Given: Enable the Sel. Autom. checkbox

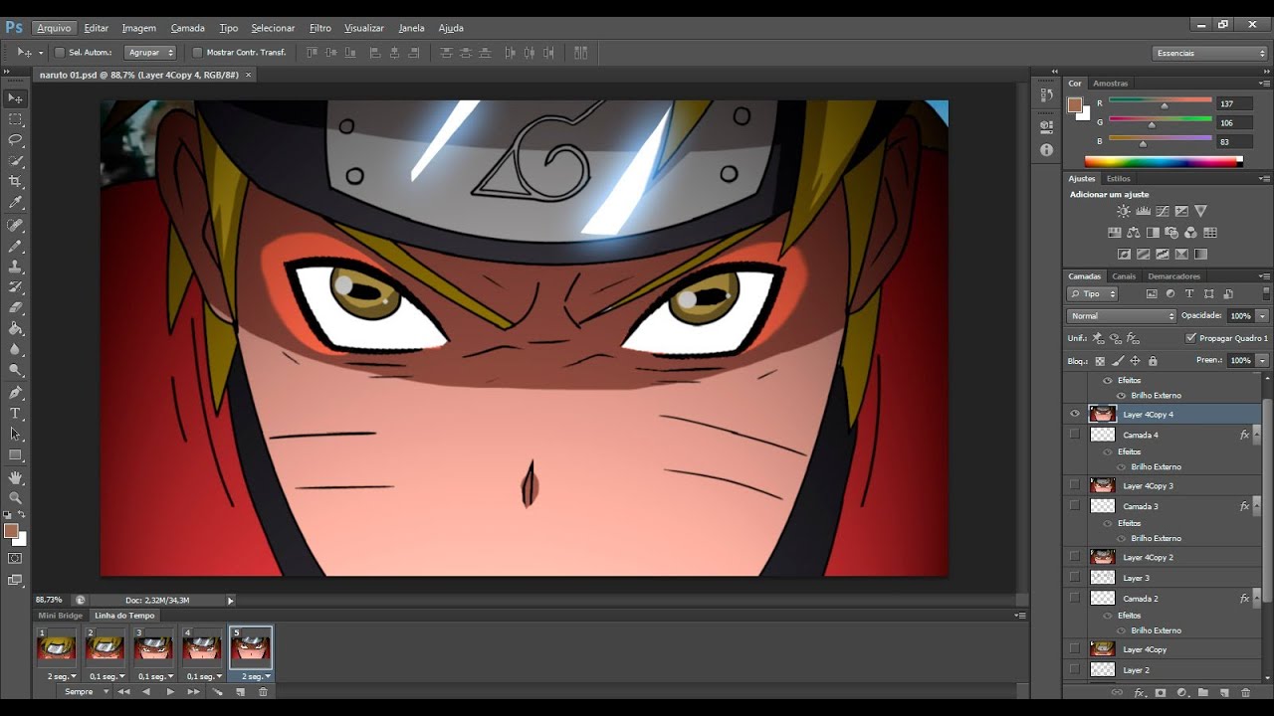Looking at the screenshot, I should pyautogui.click(x=60, y=53).
